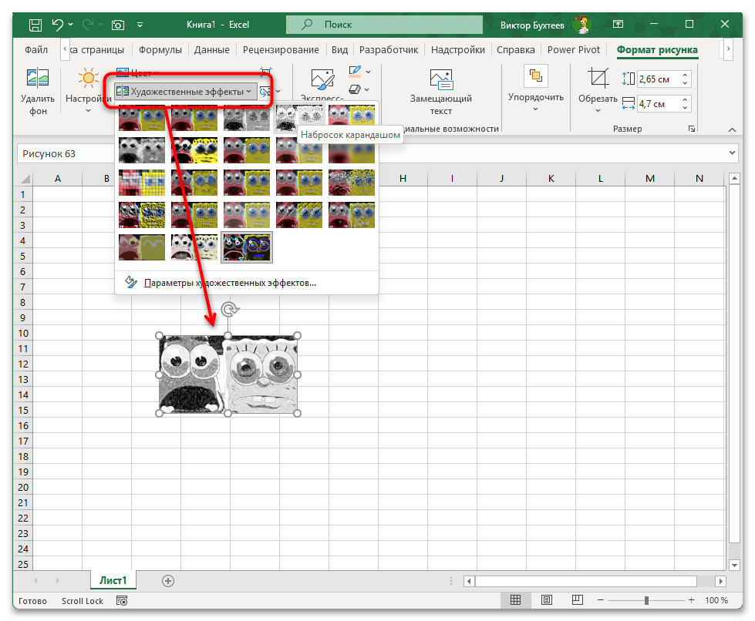This screenshot has width=755, height=621.
Task: Open the Разработчик tab
Action: [389, 49]
